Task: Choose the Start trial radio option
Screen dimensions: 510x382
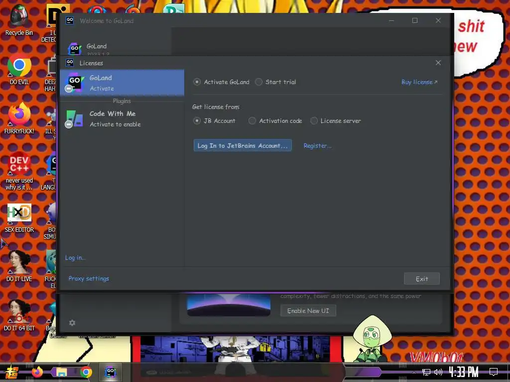Action: pos(276,82)
